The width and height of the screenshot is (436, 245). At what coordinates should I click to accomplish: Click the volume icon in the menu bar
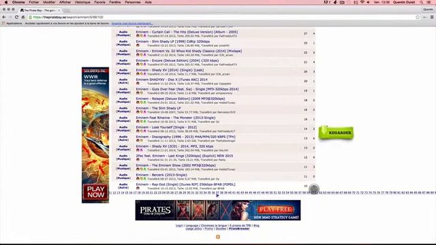[x=369, y=2]
